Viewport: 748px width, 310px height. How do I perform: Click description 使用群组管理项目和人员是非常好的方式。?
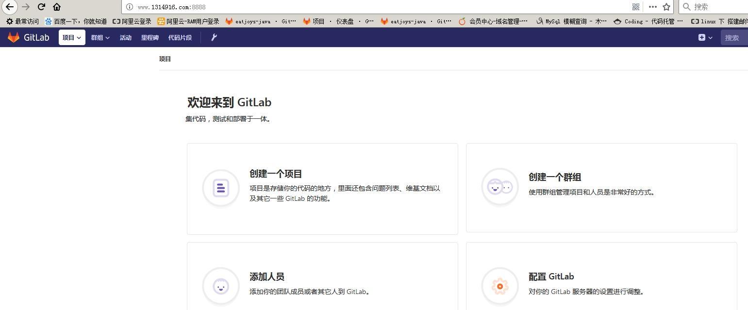[x=593, y=192]
